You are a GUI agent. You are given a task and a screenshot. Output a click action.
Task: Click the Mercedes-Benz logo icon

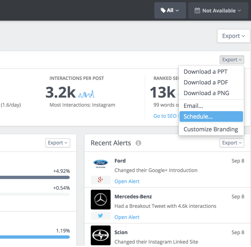click(x=100, y=200)
